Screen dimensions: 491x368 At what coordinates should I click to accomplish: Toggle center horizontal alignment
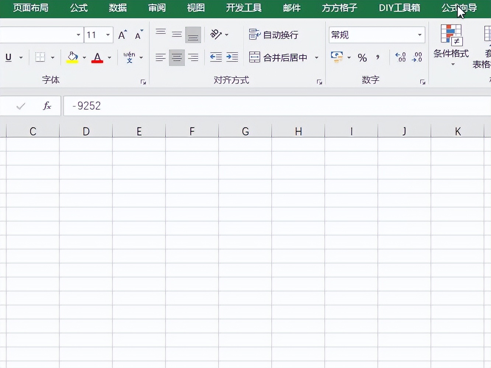click(177, 57)
